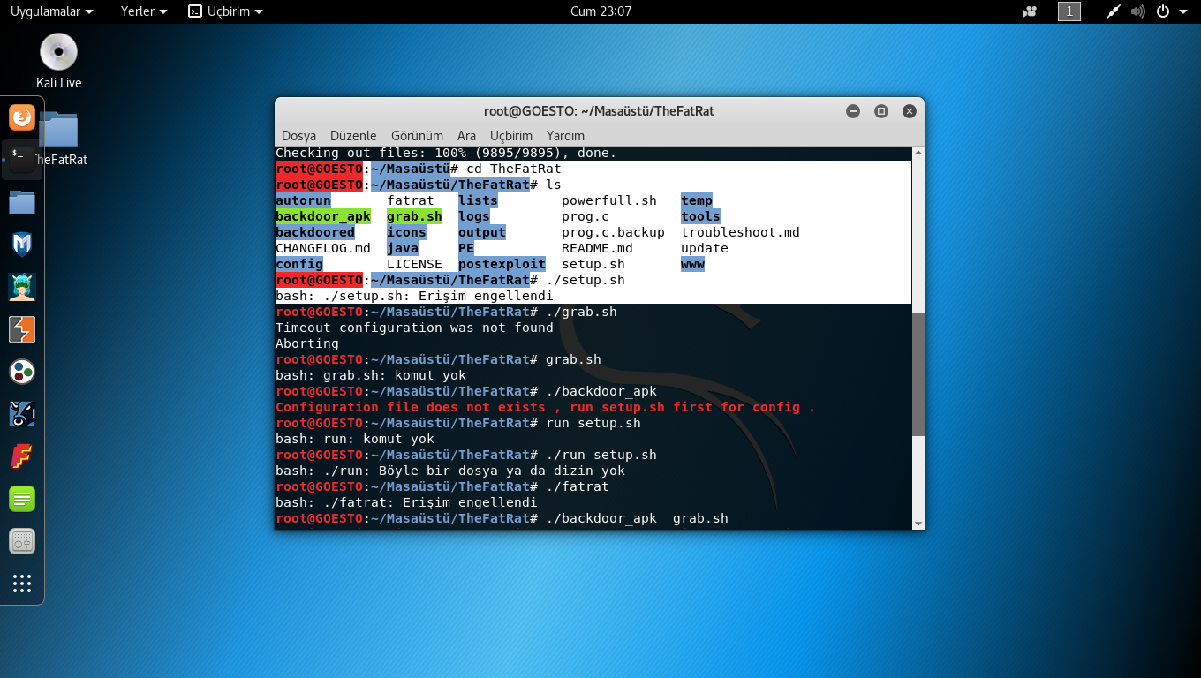The height and width of the screenshot is (678, 1201).
Task: Open the network connection indicator
Action: (1114, 11)
